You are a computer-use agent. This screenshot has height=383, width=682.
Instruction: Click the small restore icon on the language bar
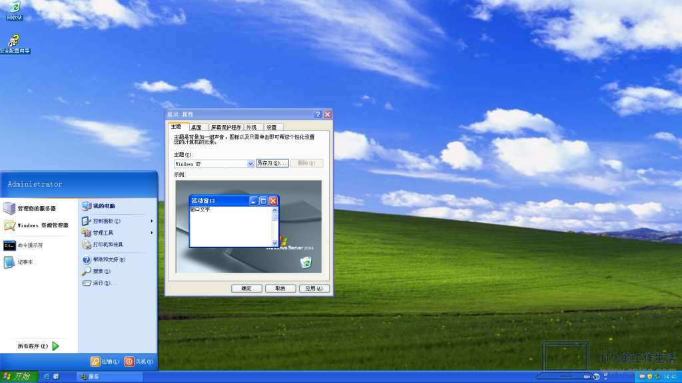click(605, 374)
